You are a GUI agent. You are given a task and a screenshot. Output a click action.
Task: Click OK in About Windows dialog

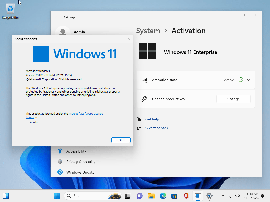pos(121,140)
